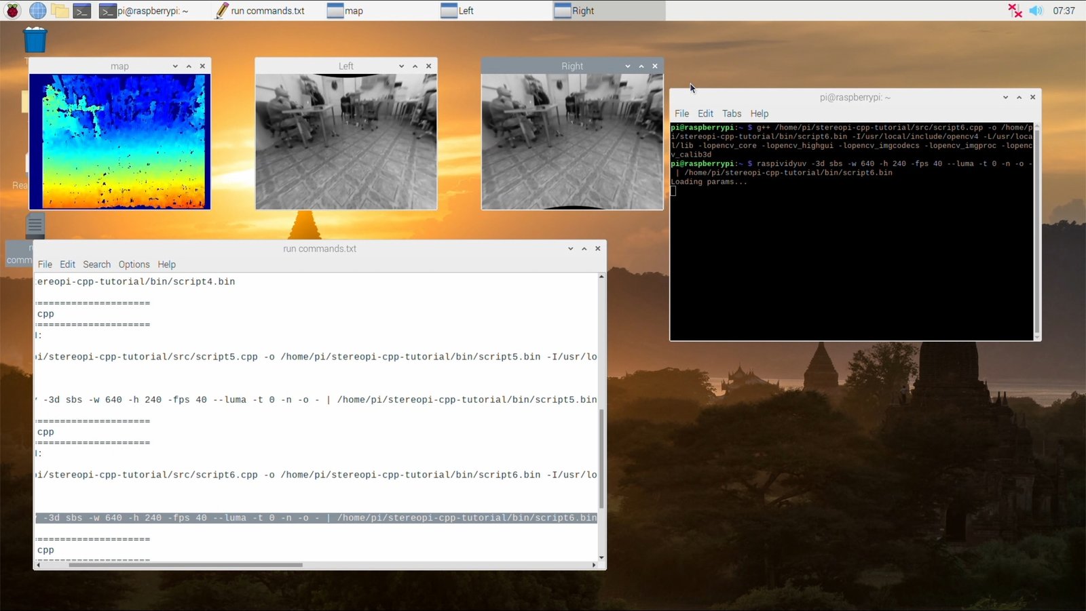
Task: Shade the map window with down chevron
Action: (x=175, y=66)
